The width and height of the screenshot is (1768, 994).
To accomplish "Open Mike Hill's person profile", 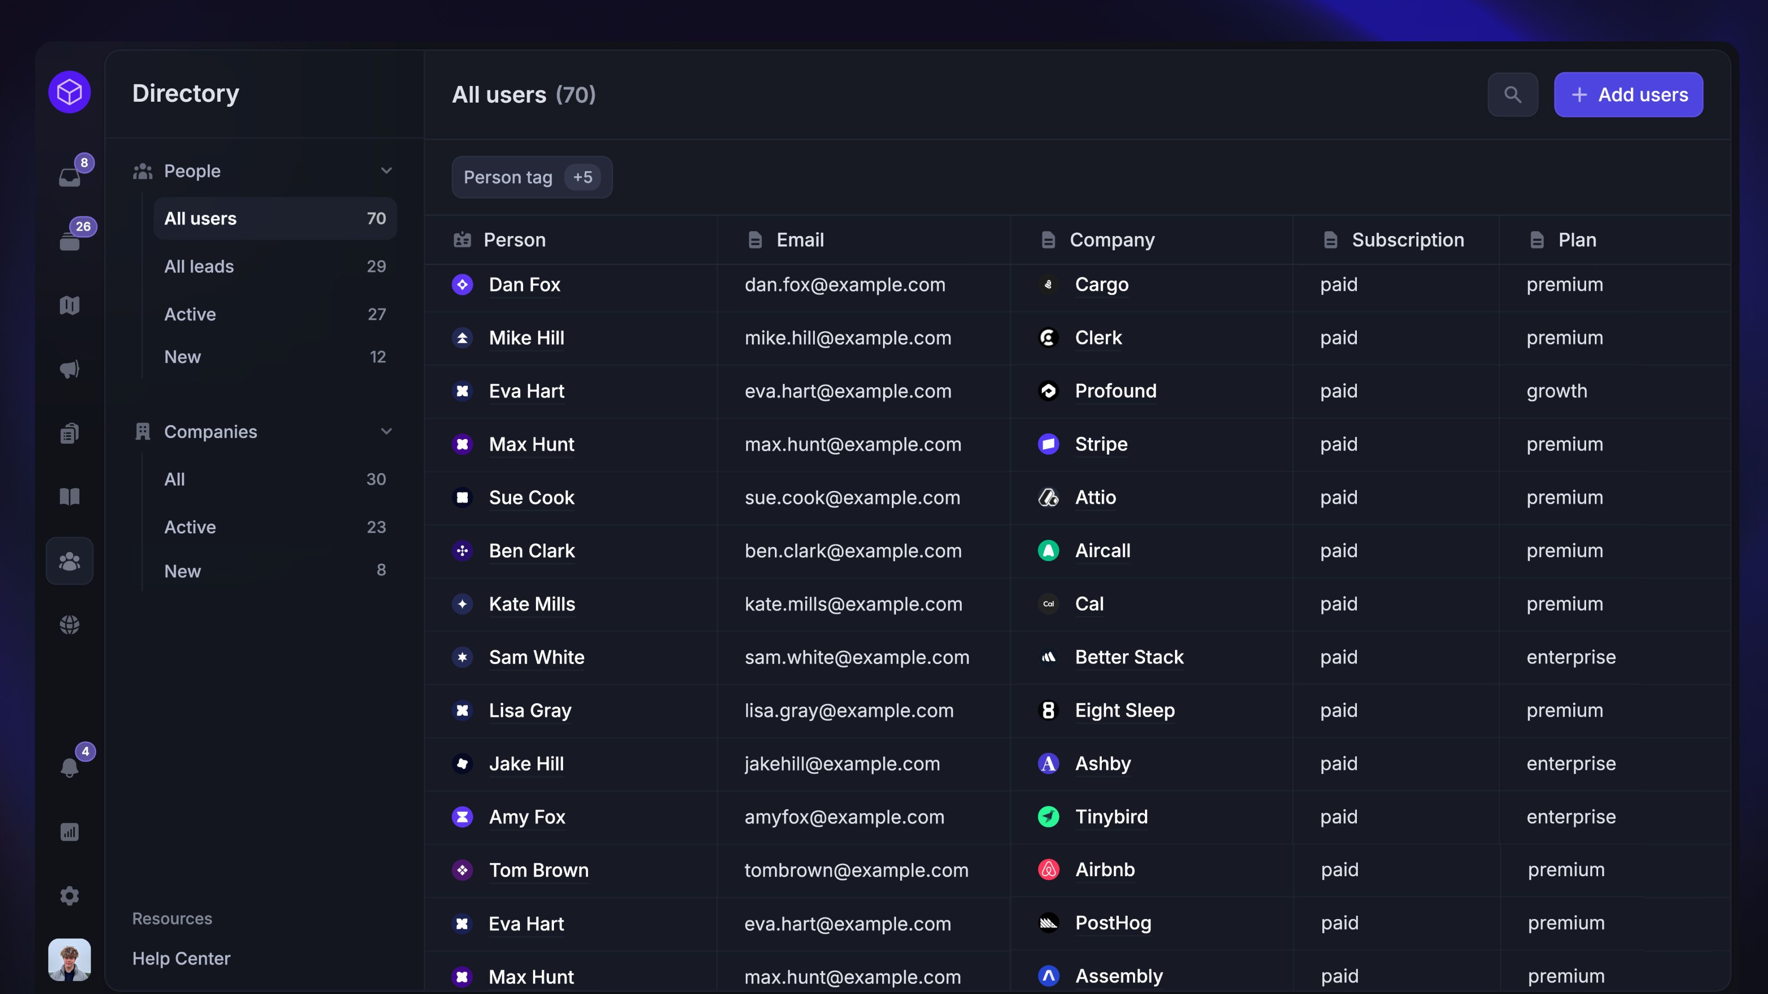I will [x=527, y=337].
